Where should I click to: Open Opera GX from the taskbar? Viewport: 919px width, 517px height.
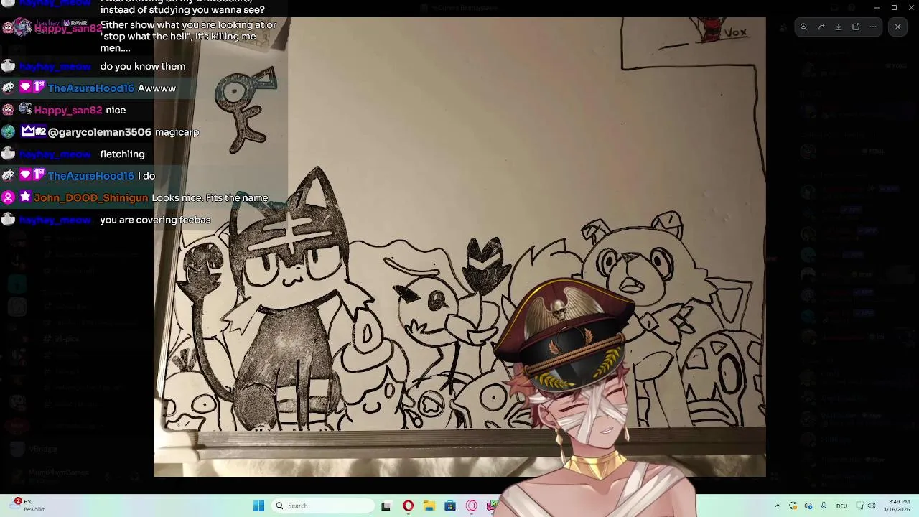pos(472,506)
